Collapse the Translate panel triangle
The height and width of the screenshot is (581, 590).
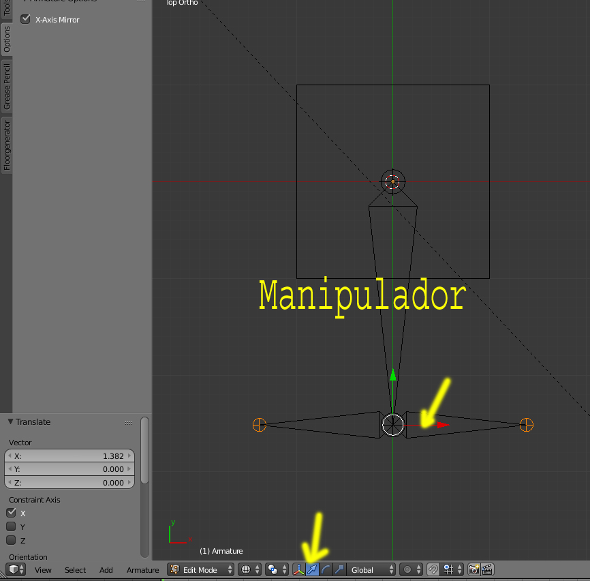click(10, 421)
